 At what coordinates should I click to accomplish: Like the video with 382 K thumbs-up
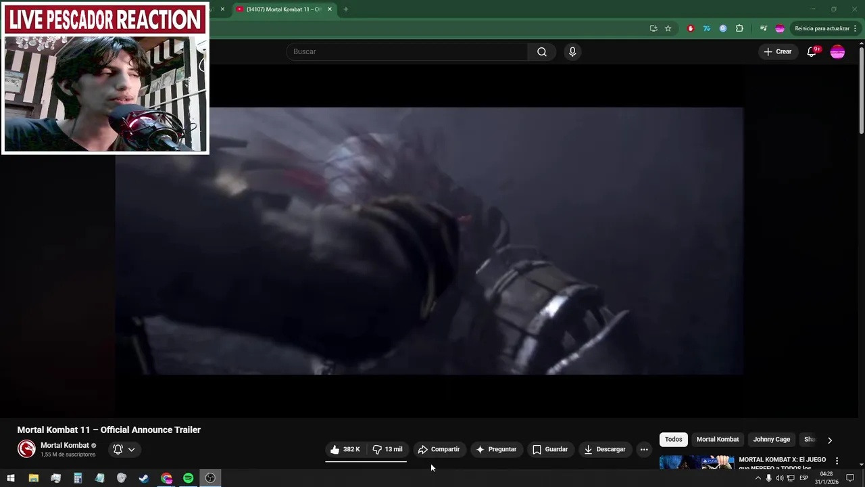click(x=345, y=449)
